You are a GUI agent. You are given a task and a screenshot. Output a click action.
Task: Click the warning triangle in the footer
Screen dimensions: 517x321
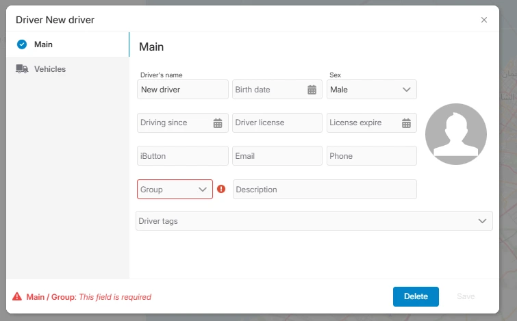[x=17, y=296]
